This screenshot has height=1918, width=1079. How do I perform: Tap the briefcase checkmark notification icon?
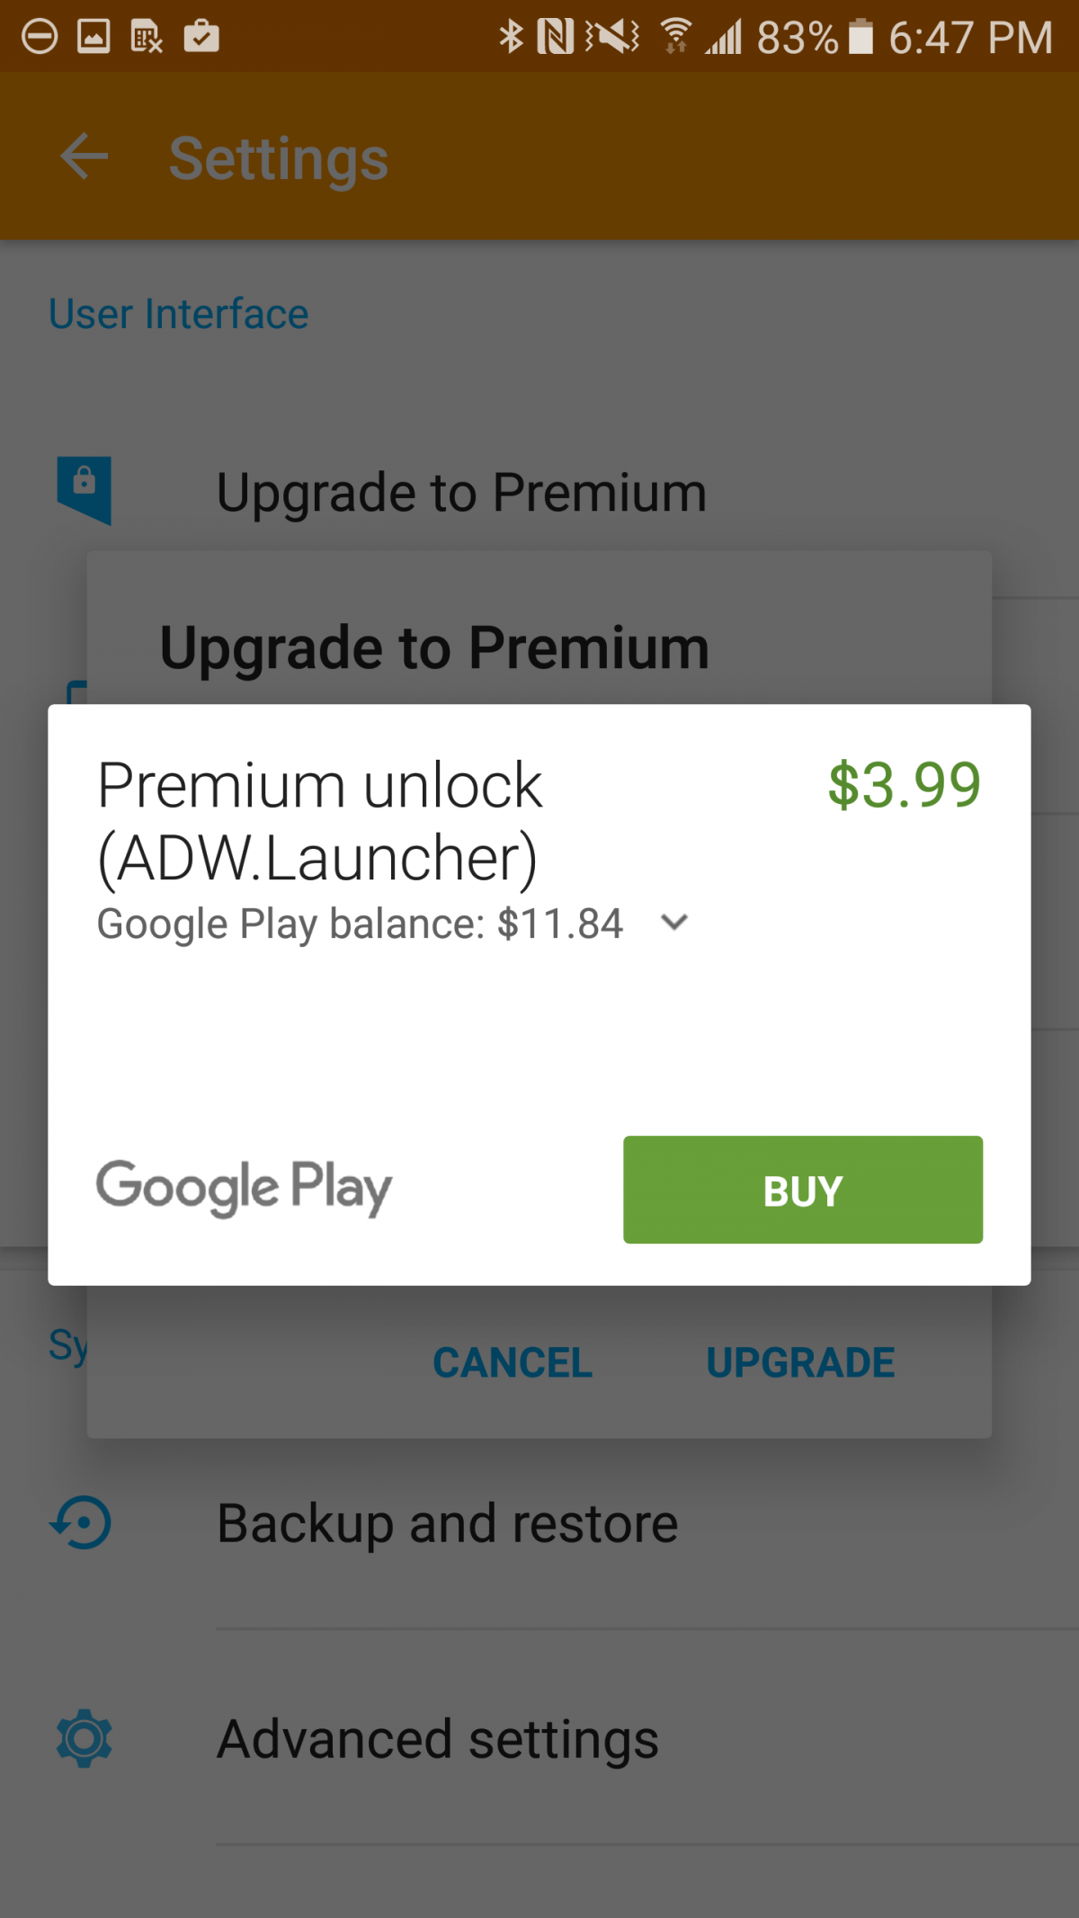pyautogui.click(x=201, y=36)
